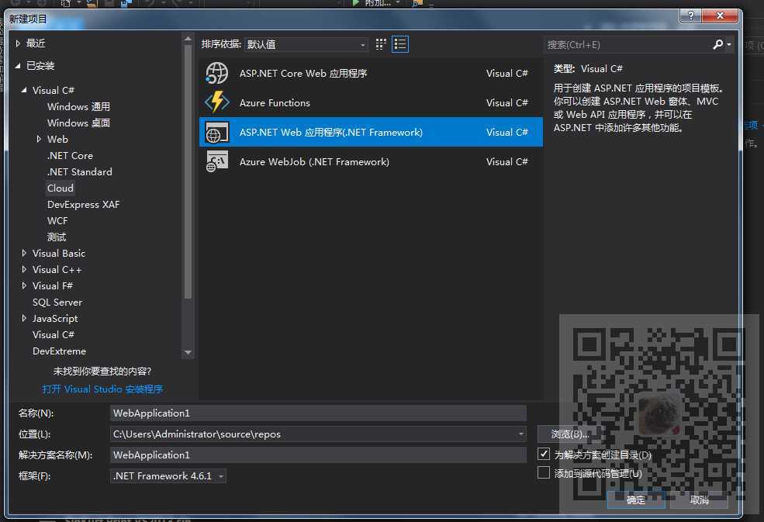Click the tree scrollbar up arrow

[188, 38]
